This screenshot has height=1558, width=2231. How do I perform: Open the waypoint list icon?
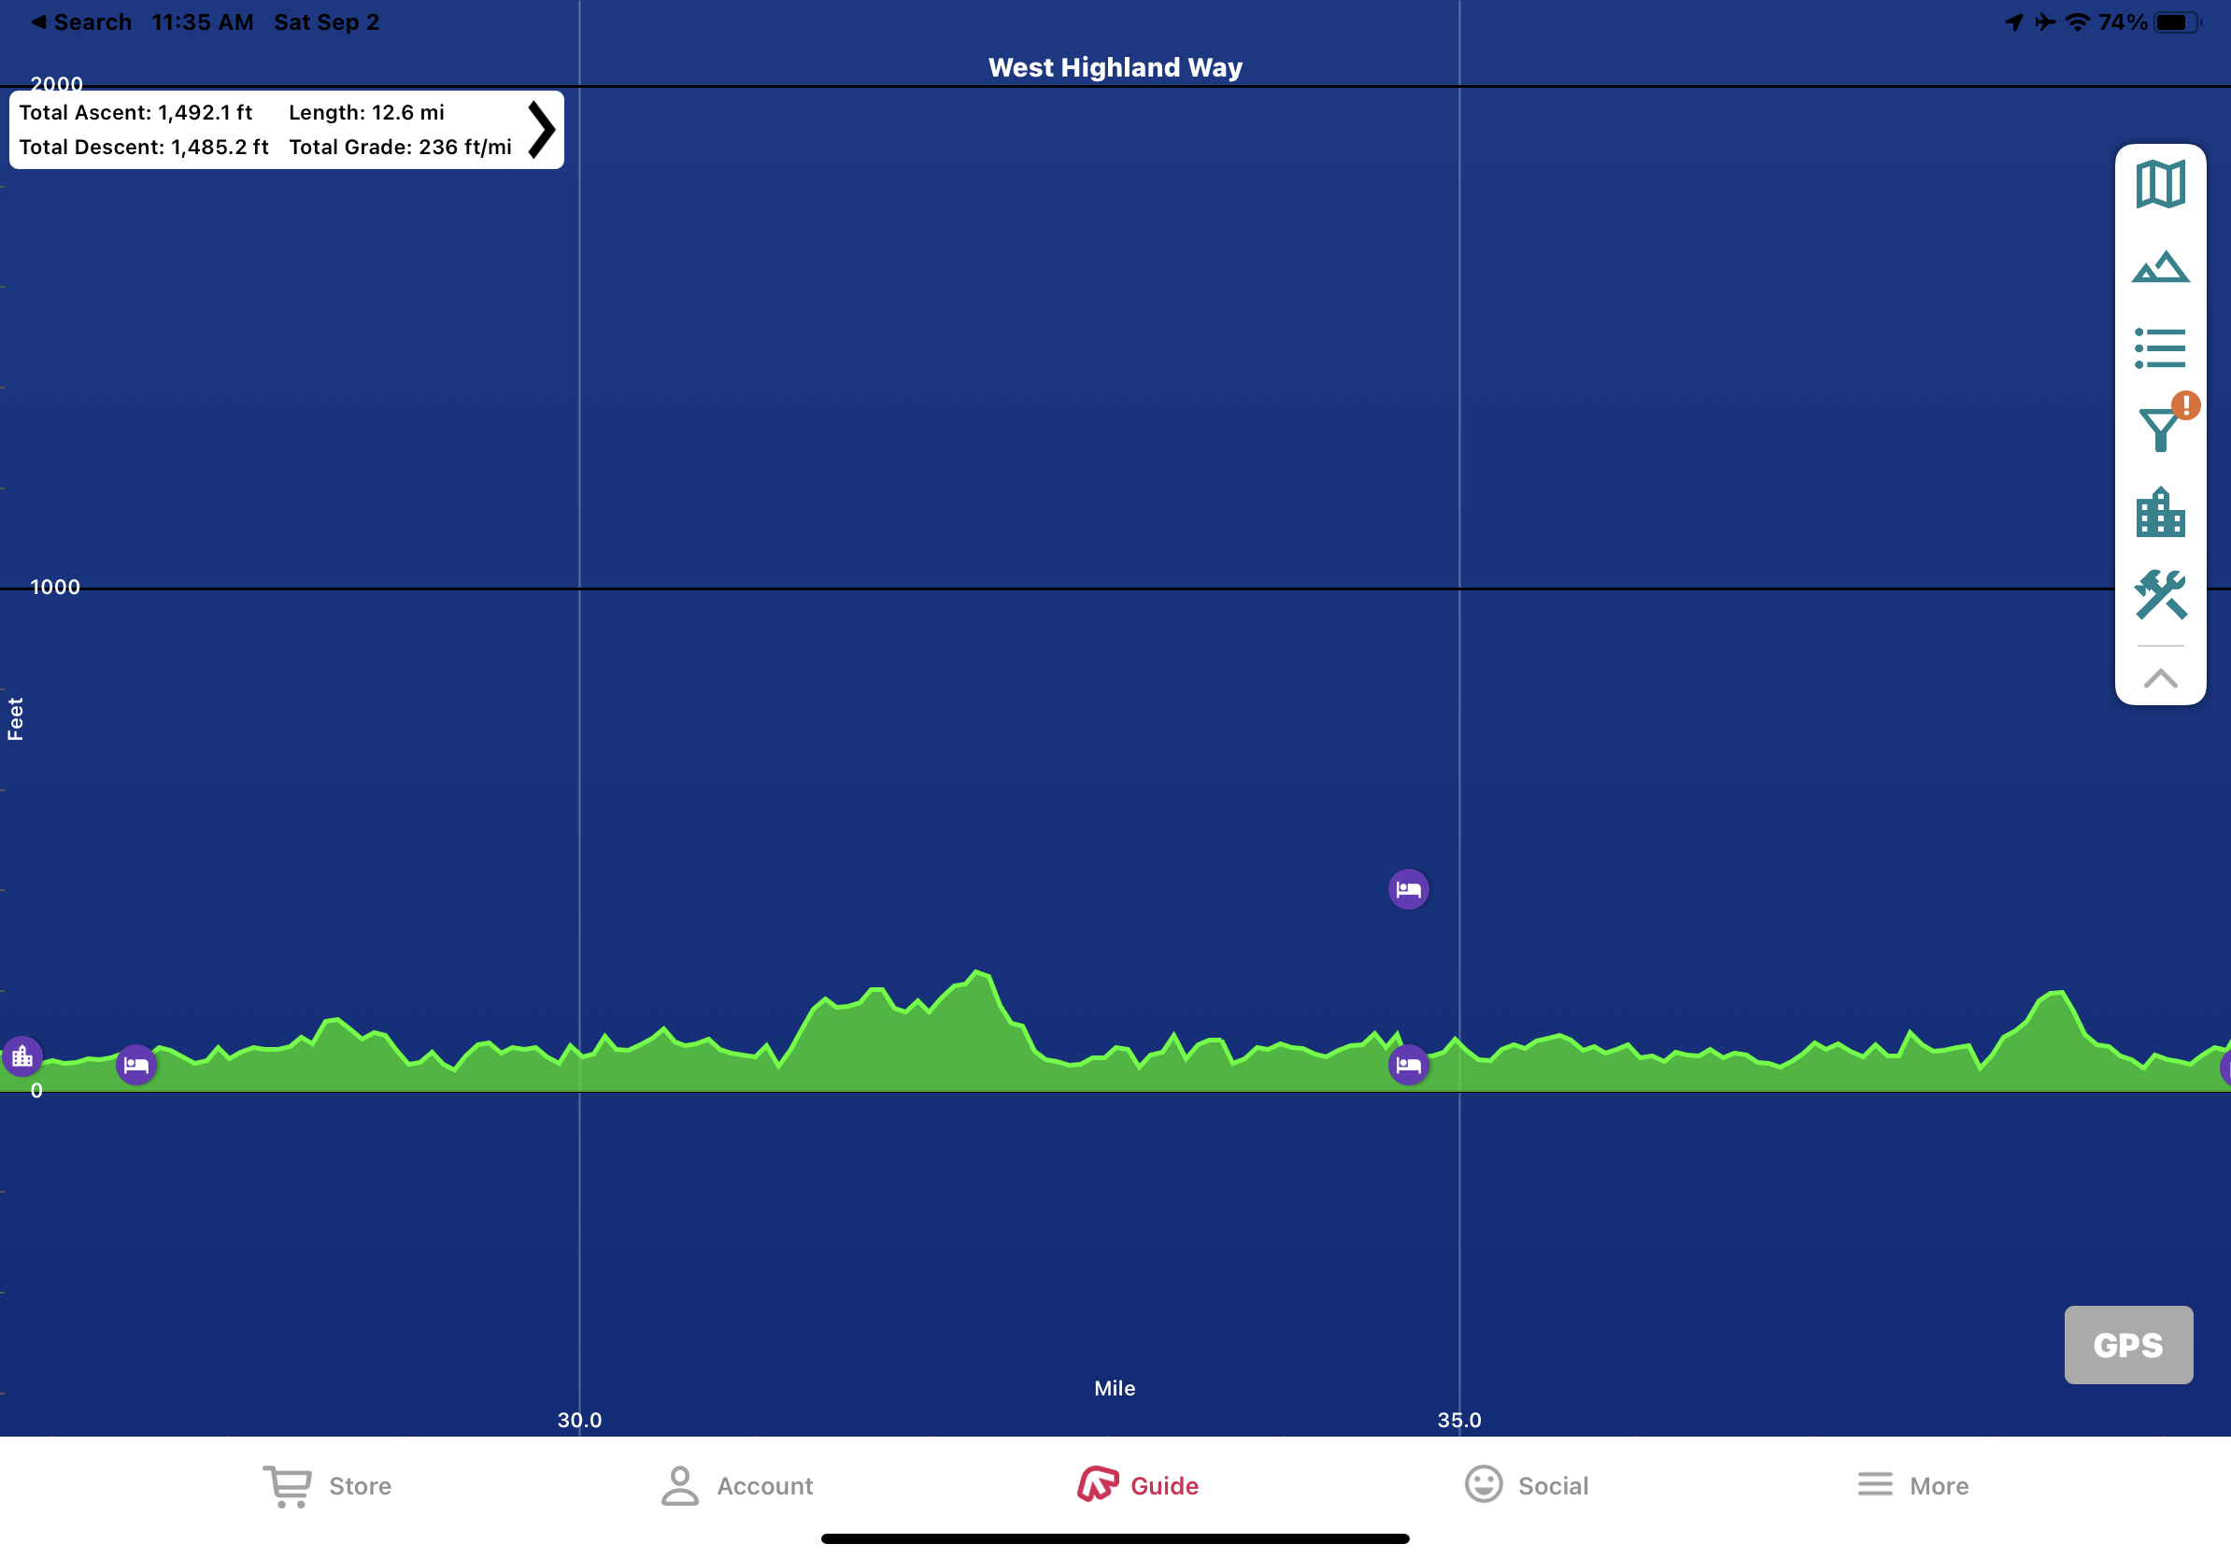coord(2159,347)
